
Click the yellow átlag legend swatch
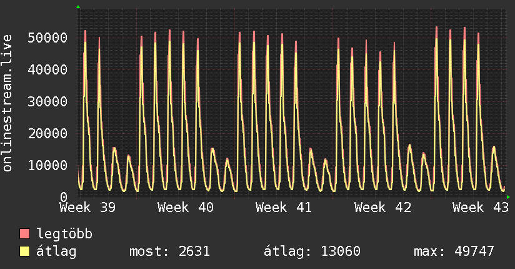24,251
